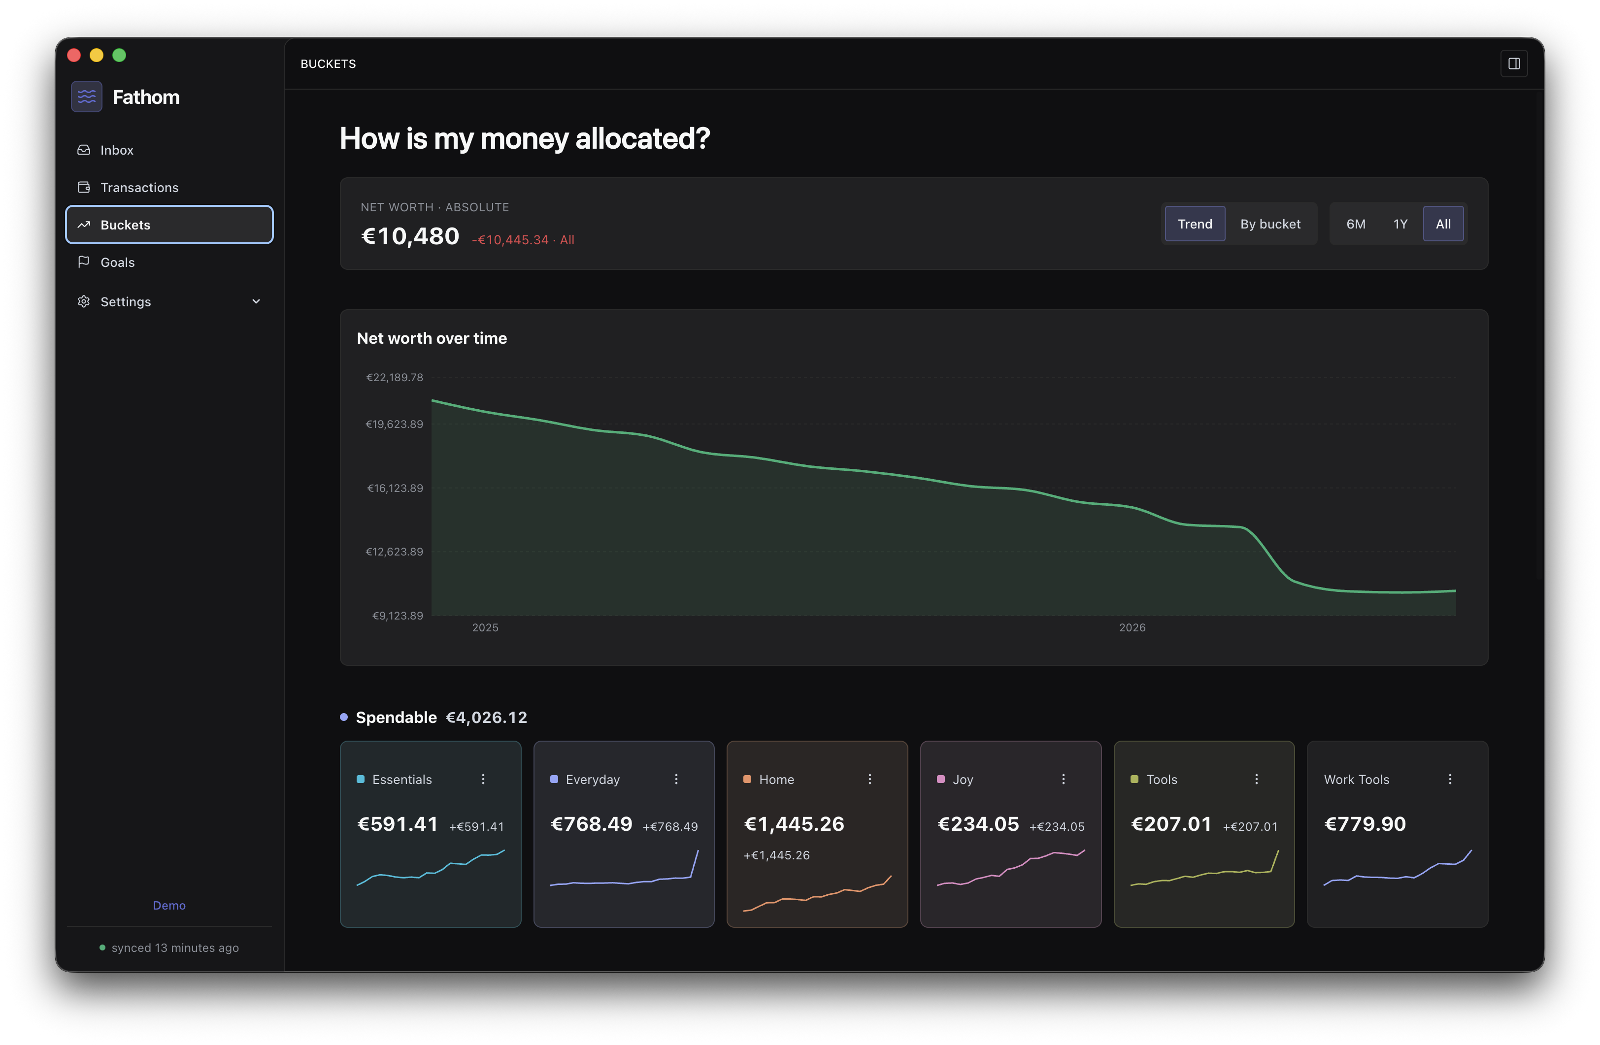Open Everyday card three-dot menu

pyautogui.click(x=676, y=779)
